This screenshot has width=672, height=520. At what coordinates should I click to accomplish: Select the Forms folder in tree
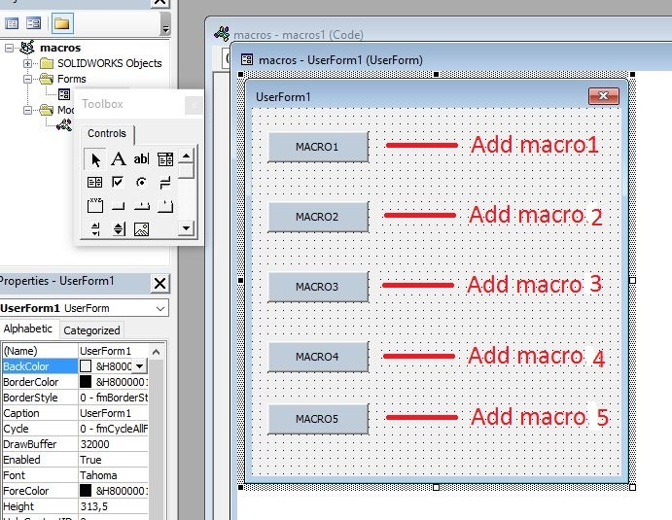click(72, 79)
